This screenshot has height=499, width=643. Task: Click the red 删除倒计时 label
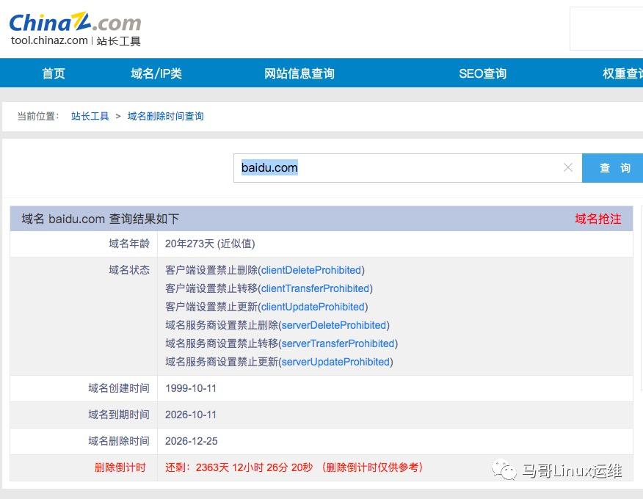point(120,467)
